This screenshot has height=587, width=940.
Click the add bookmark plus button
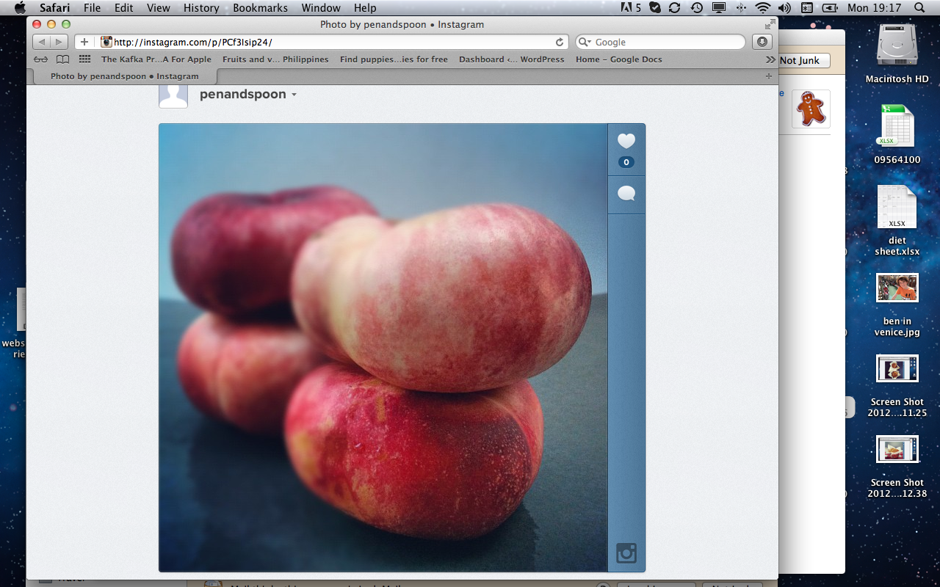click(84, 42)
